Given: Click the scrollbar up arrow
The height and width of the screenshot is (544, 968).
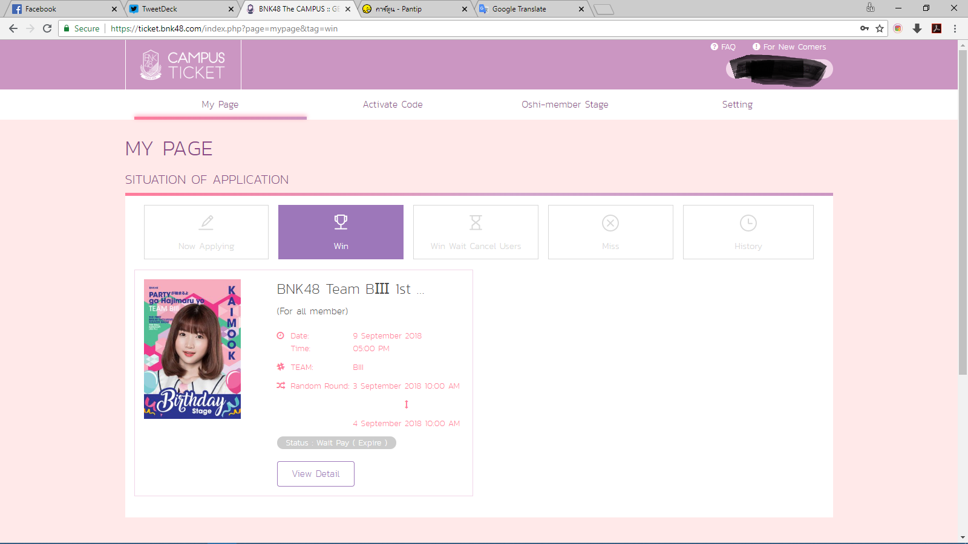Looking at the screenshot, I should (963, 45).
